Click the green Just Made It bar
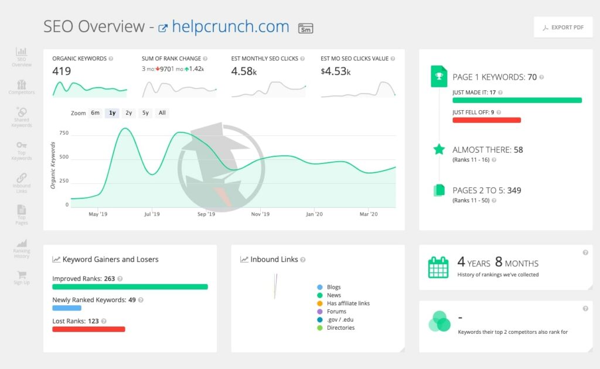The image size is (600, 369). click(517, 100)
